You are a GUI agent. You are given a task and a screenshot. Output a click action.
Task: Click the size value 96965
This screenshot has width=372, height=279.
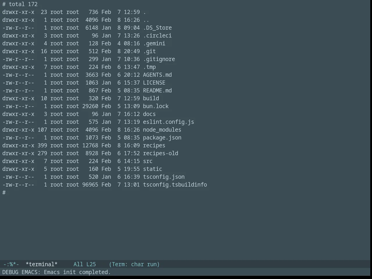[x=90, y=185]
